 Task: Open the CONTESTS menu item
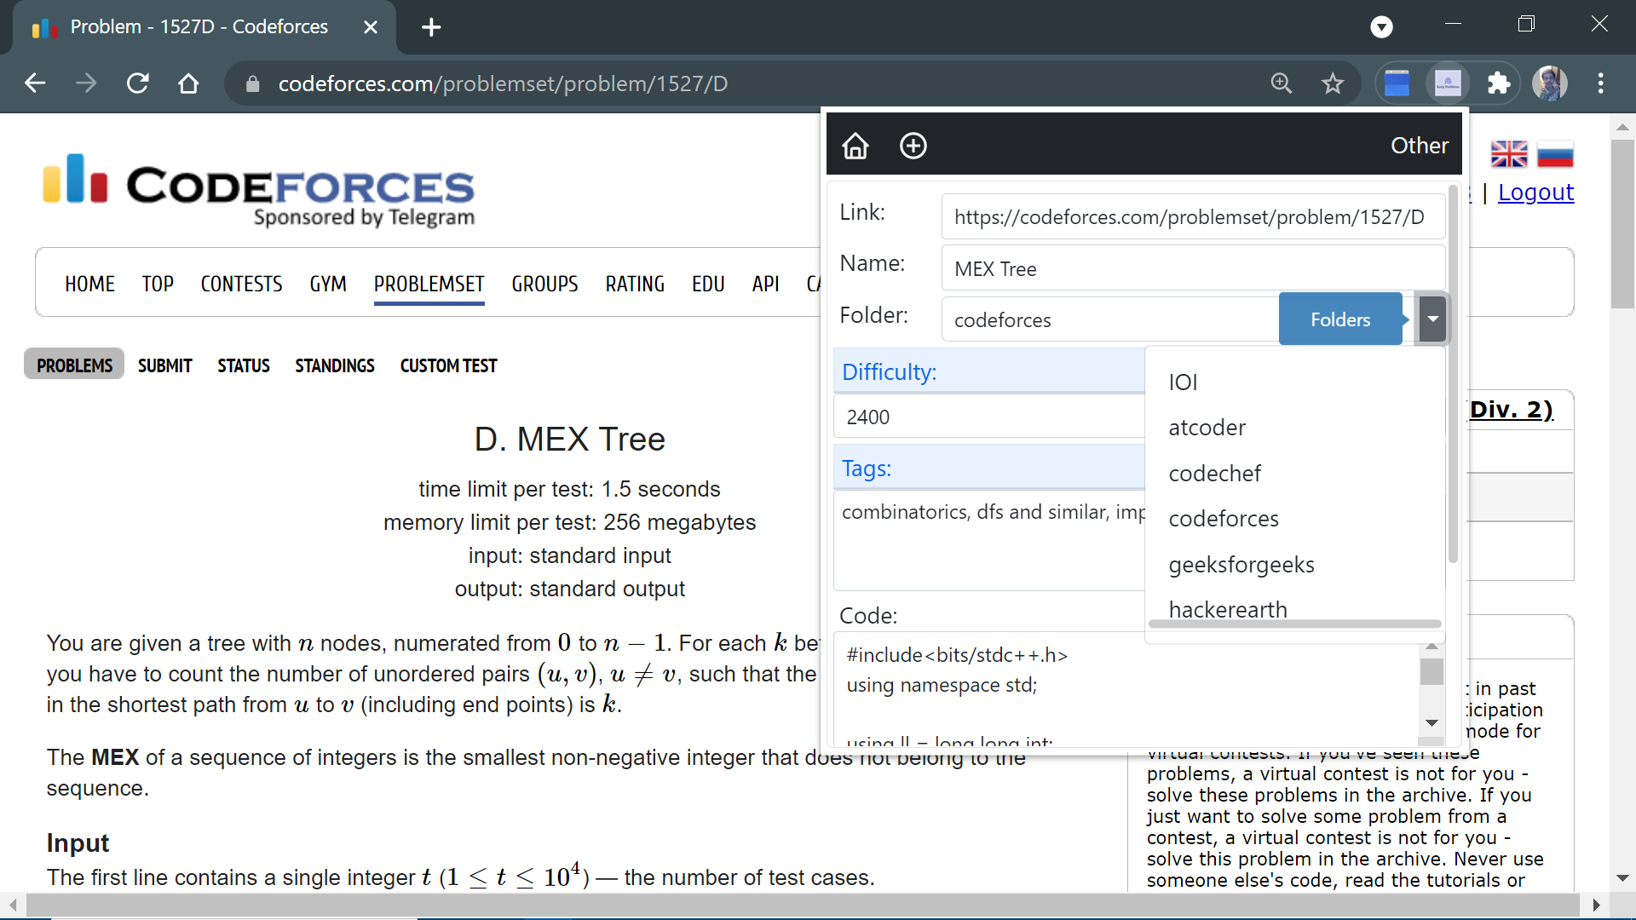241,284
